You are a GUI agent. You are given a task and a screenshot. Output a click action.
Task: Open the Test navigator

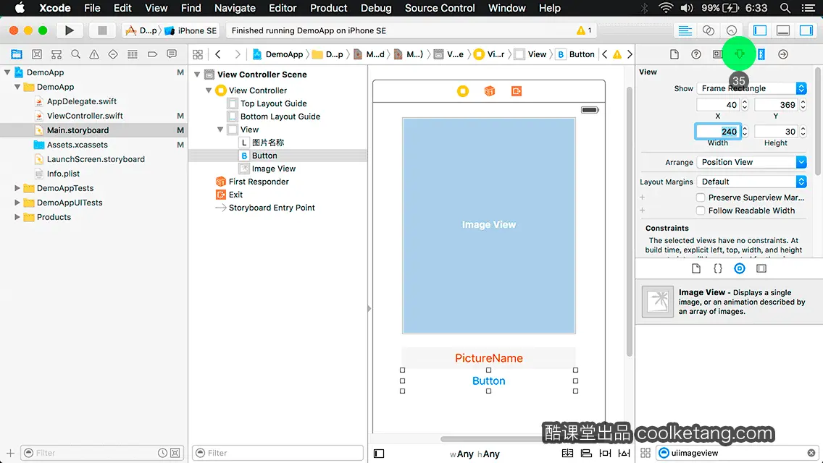[113, 54]
